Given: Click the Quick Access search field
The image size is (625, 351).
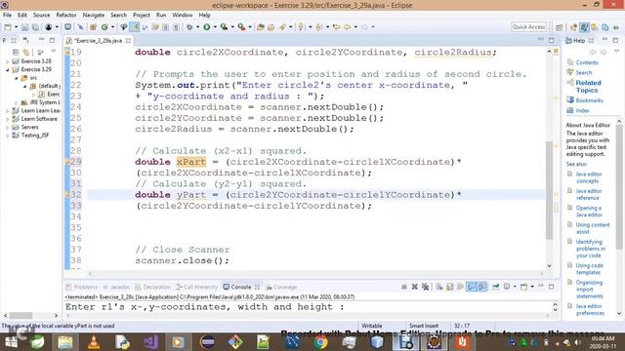Looking at the screenshot, I should (x=528, y=27).
